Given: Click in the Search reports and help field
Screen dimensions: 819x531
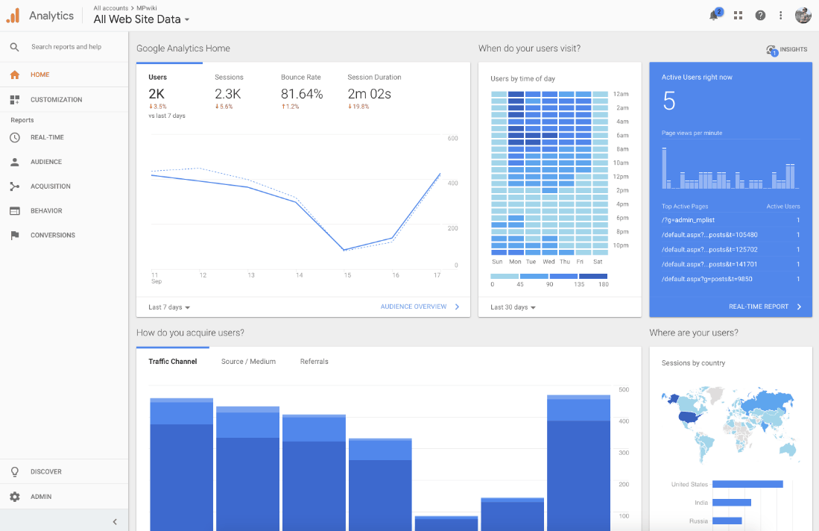Looking at the screenshot, I should (x=66, y=47).
